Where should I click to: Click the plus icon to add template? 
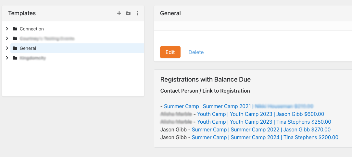119,13
